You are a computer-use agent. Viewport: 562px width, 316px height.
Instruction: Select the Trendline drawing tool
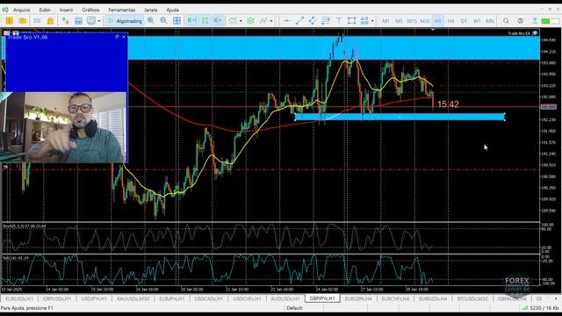pyautogui.click(x=299, y=21)
